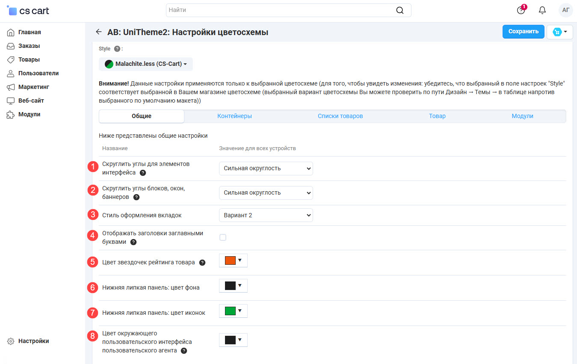Switch to the Списки товаров tab
The image size is (577, 364).
(x=340, y=116)
